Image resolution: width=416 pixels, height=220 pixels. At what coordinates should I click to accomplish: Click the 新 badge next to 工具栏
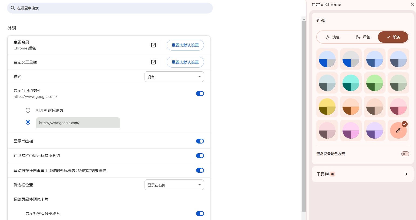[333, 174]
